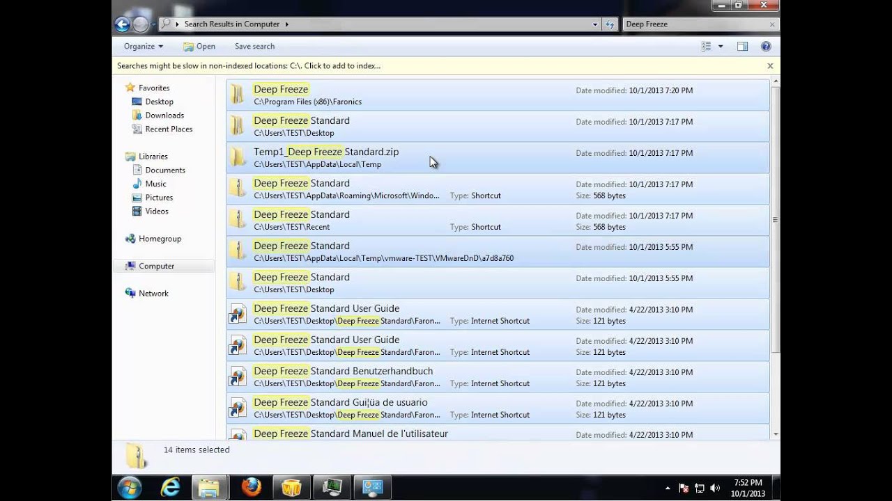The image size is (892, 501).
Task: Open Downloads in the navigation pane
Action: (x=164, y=116)
